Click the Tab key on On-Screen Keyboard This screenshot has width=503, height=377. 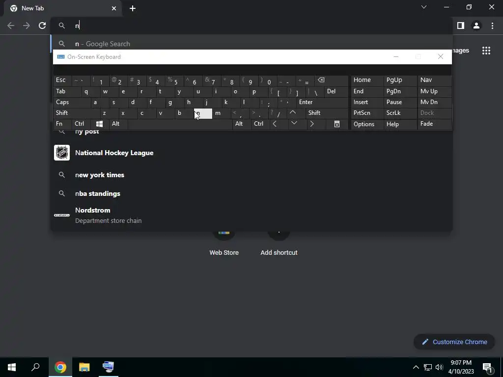point(67,92)
